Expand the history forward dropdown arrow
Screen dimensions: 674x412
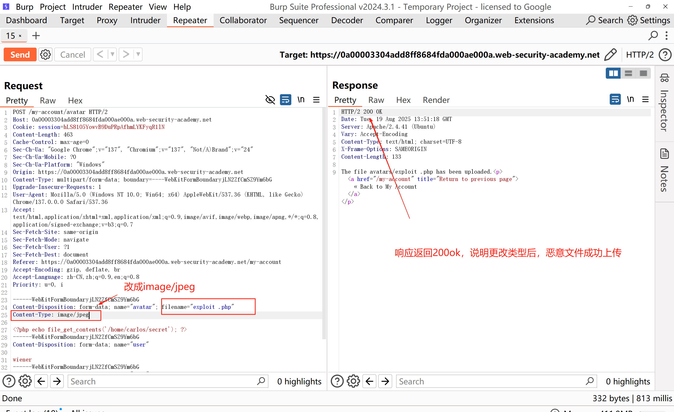click(x=138, y=54)
